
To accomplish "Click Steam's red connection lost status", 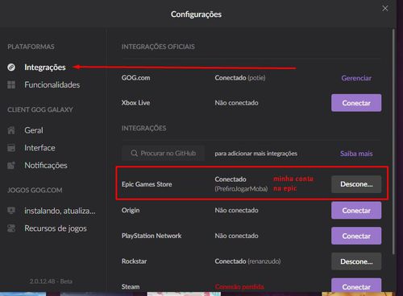I will [239, 287].
